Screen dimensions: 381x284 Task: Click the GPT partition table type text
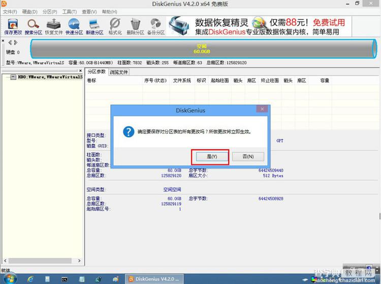pos(280,140)
